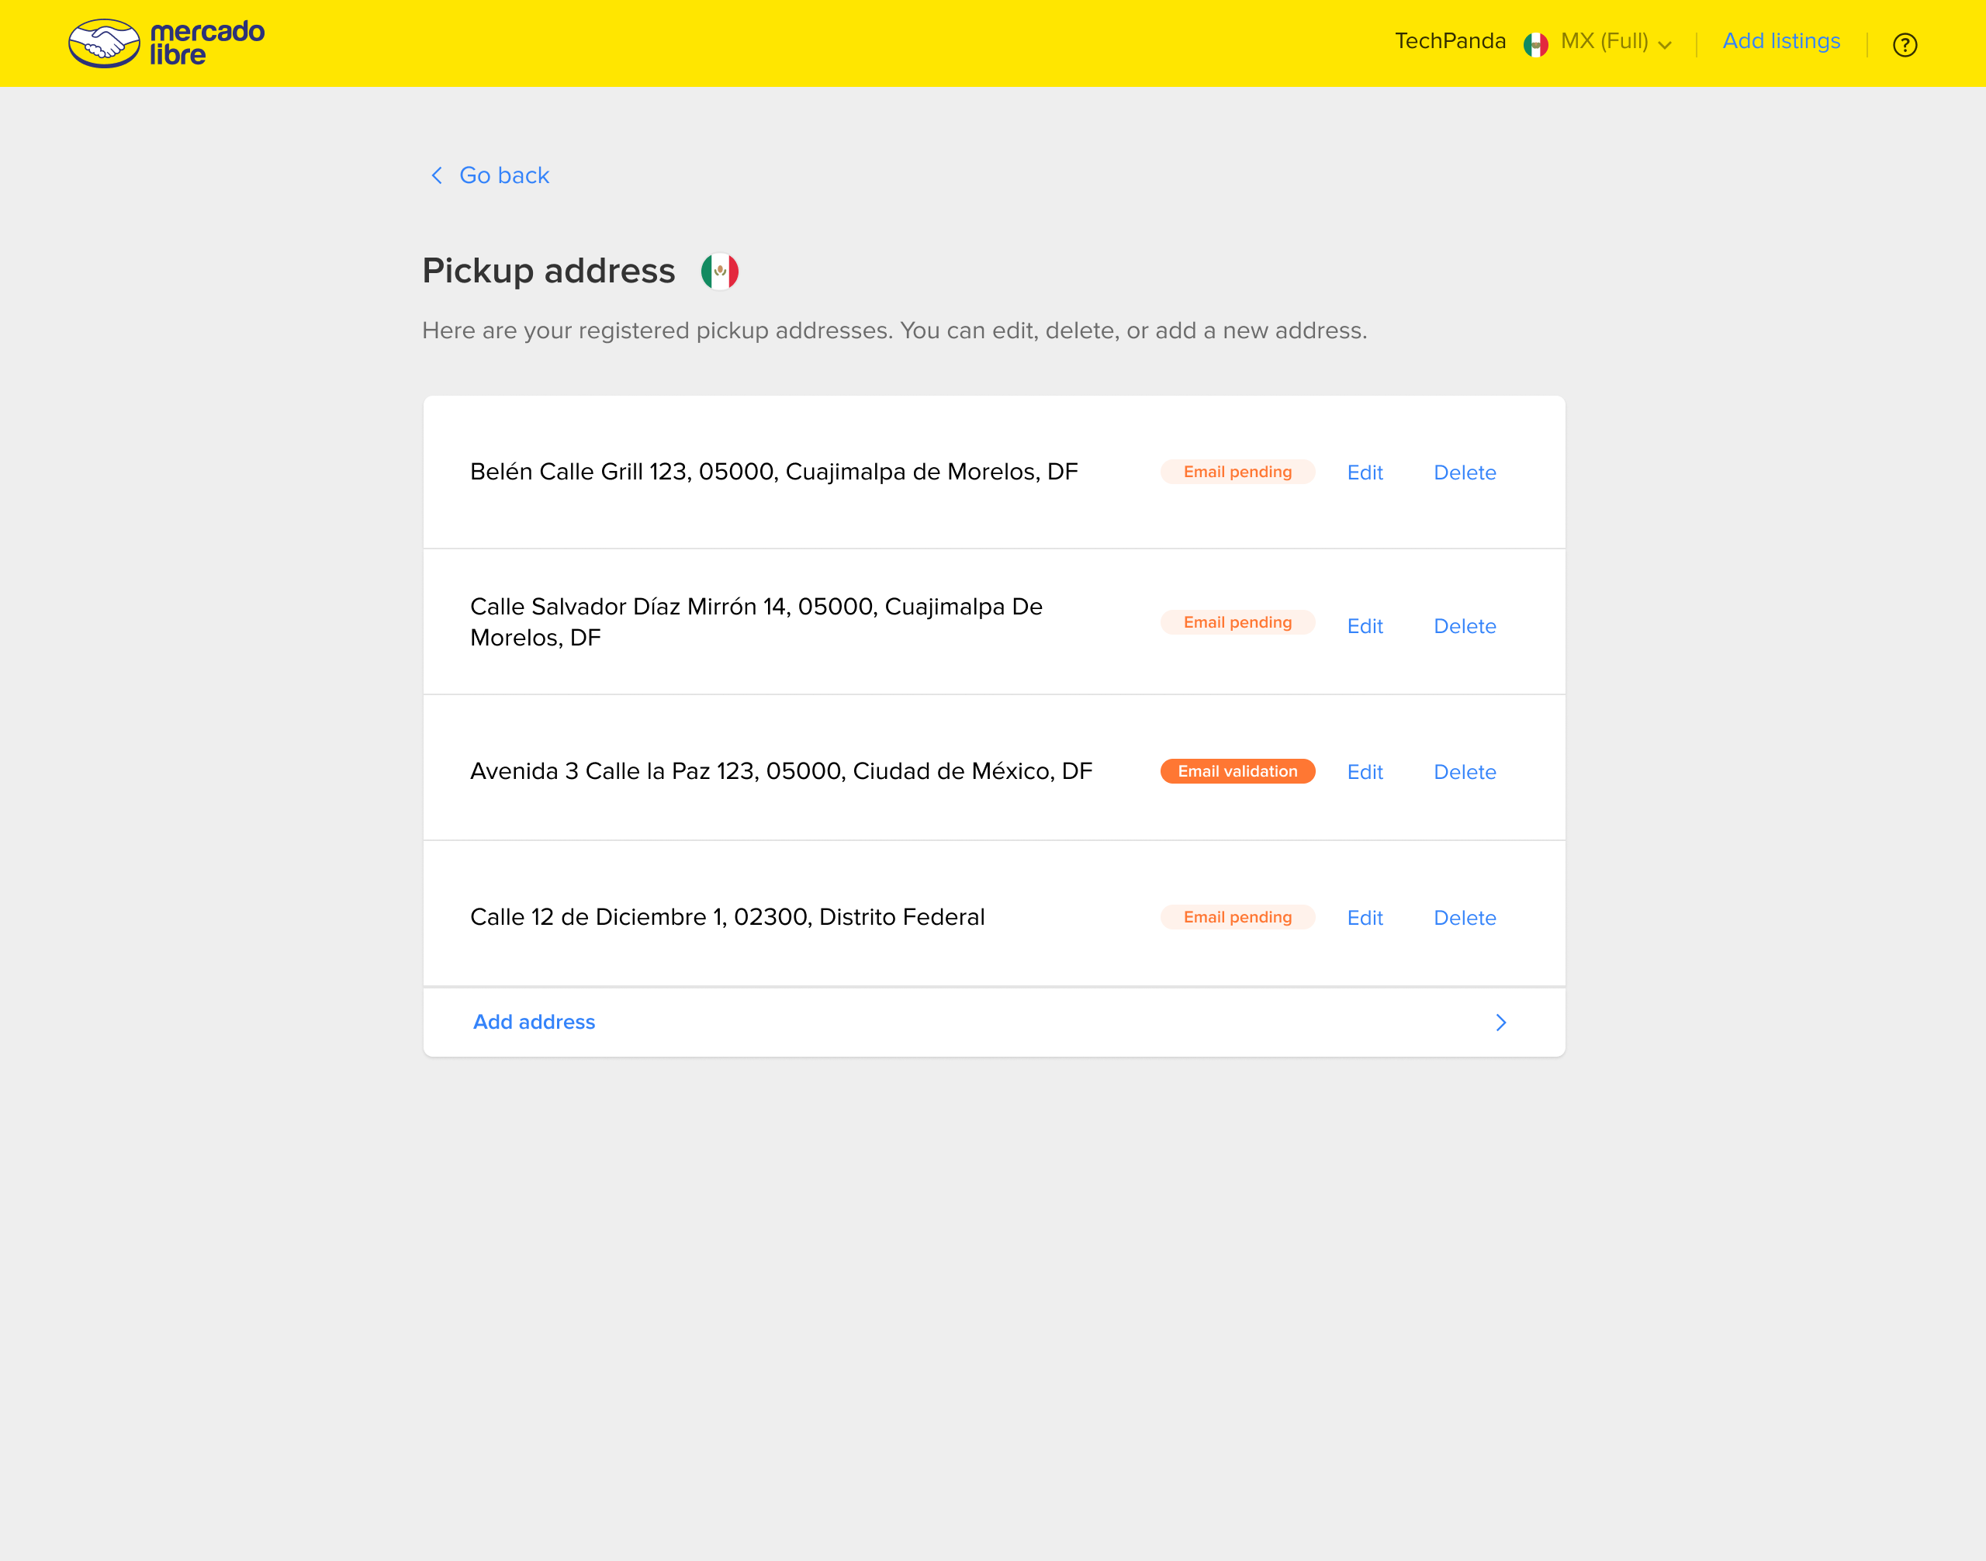
Task: Click the Mercado Libre handshake logo
Action: point(104,43)
